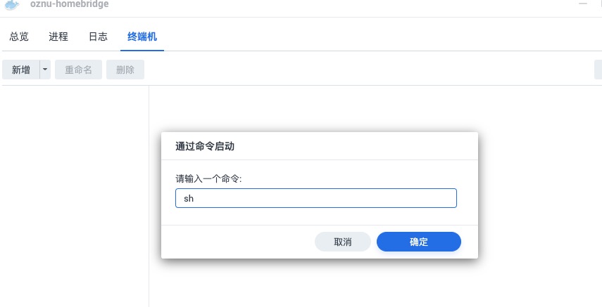The image size is (602, 307).
Task: Confirm the command with 确定
Action: coord(418,242)
